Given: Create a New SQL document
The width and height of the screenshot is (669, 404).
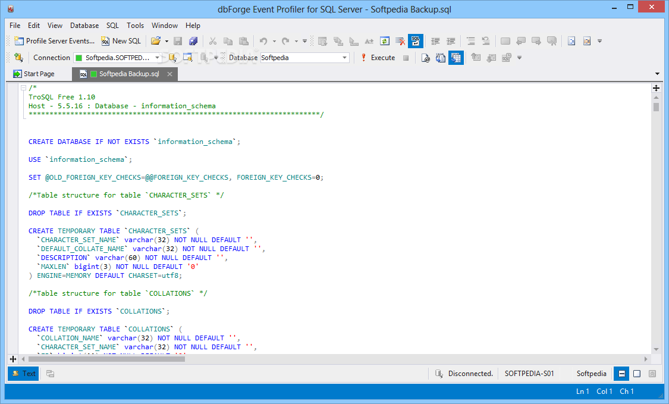Looking at the screenshot, I should (x=121, y=41).
